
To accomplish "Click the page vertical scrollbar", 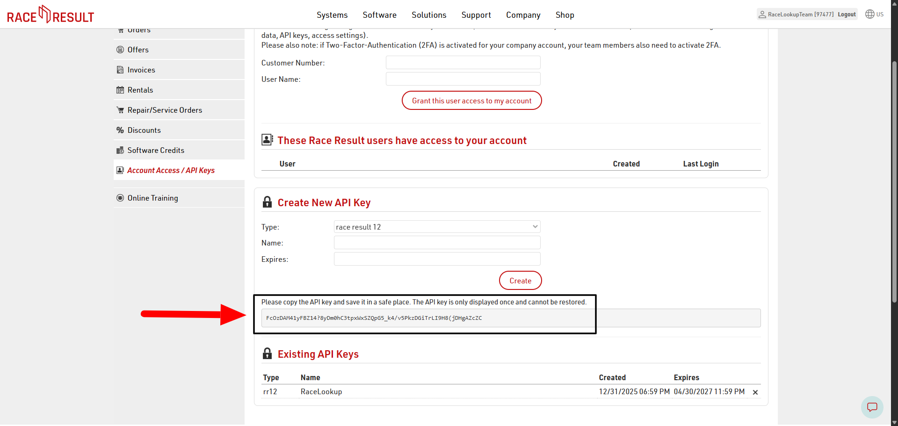I will pyautogui.click(x=894, y=182).
